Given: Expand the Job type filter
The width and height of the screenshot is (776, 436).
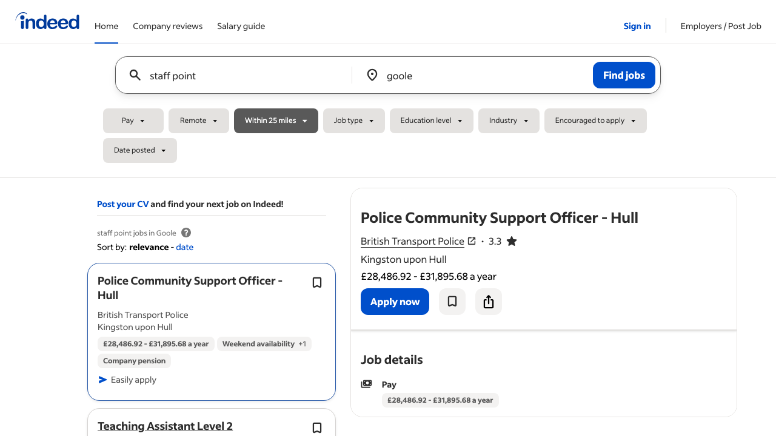Looking at the screenshot, I should 354,121.
